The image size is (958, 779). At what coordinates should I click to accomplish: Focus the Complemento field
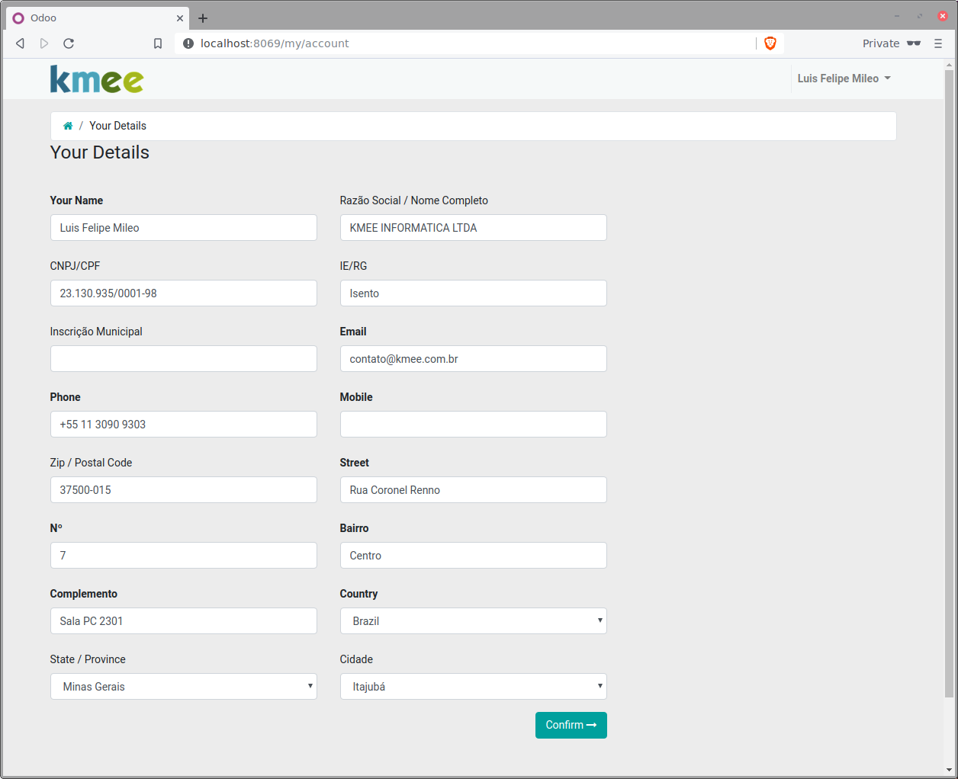pyautogui.click(x=184, y=621)
